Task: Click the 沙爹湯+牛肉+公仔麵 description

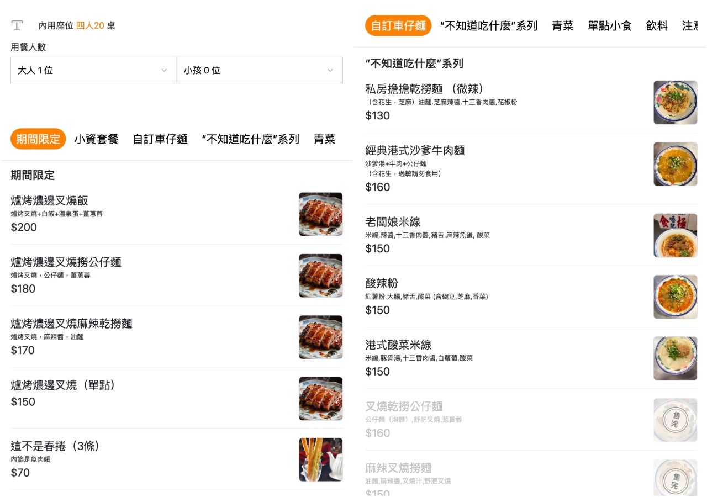Action: pos(396,163)
